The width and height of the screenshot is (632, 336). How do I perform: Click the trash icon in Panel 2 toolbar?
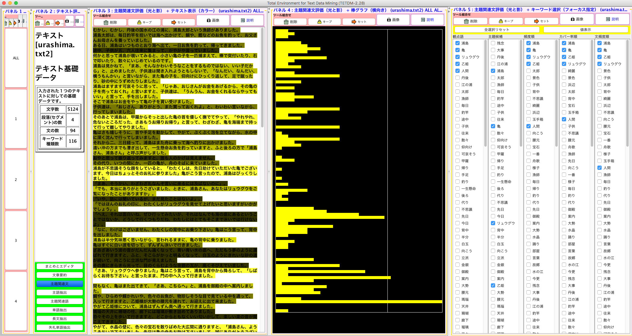[37, 23]
